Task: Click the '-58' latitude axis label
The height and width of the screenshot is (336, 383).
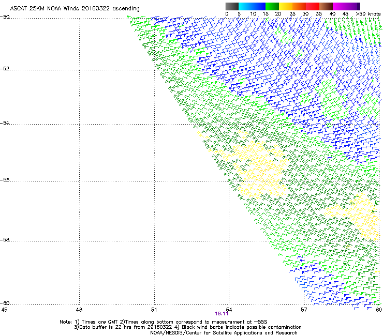Action: (5, 240)
